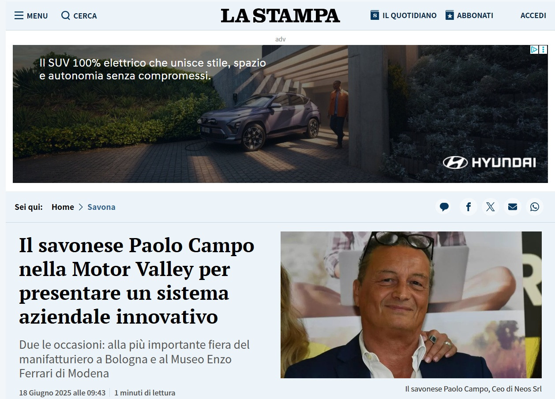Share article via WhatsApp icon
The width and height of the screenshot is (555, 399).
click(534, 207)
